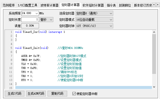Image resolution: width=160 pixels, height=99 pixels.
Task: Click the 生成ASM代码 button
Action: (x=36, y=93)
